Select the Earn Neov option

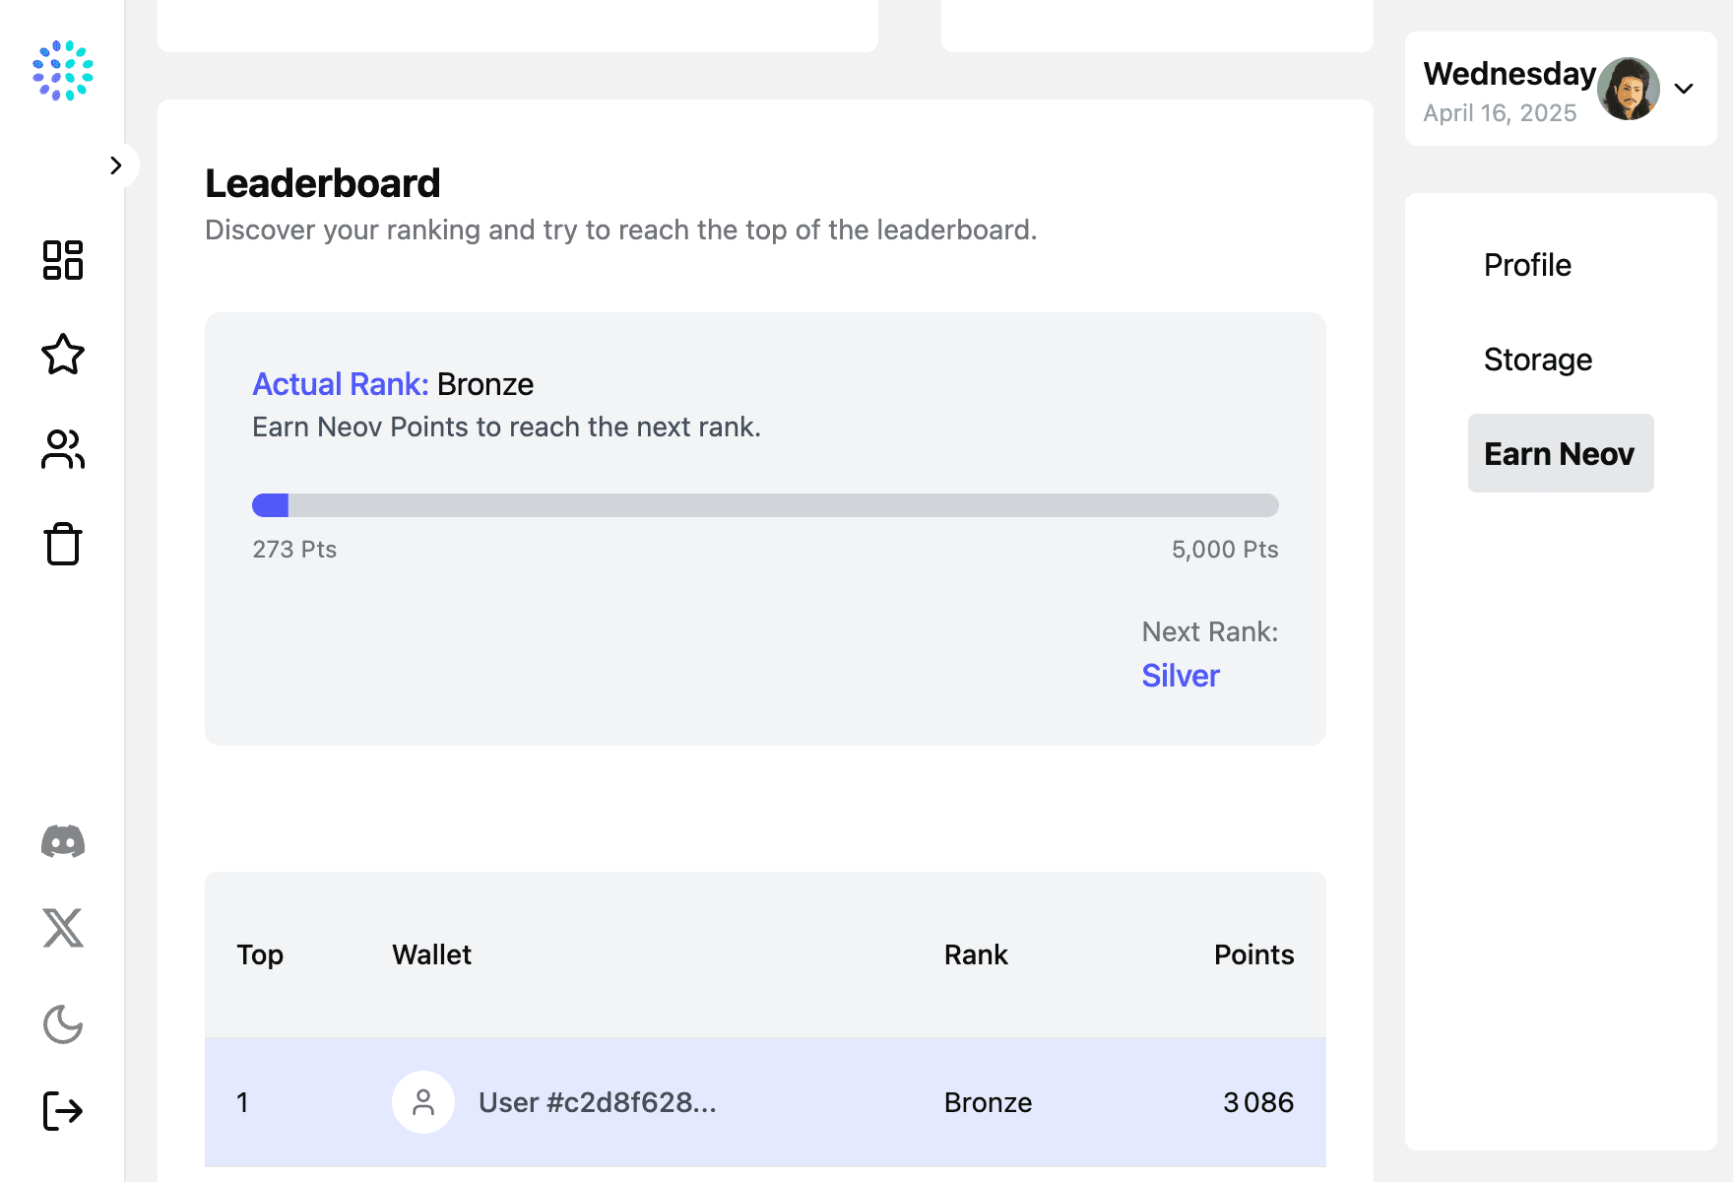point(1560,453)
